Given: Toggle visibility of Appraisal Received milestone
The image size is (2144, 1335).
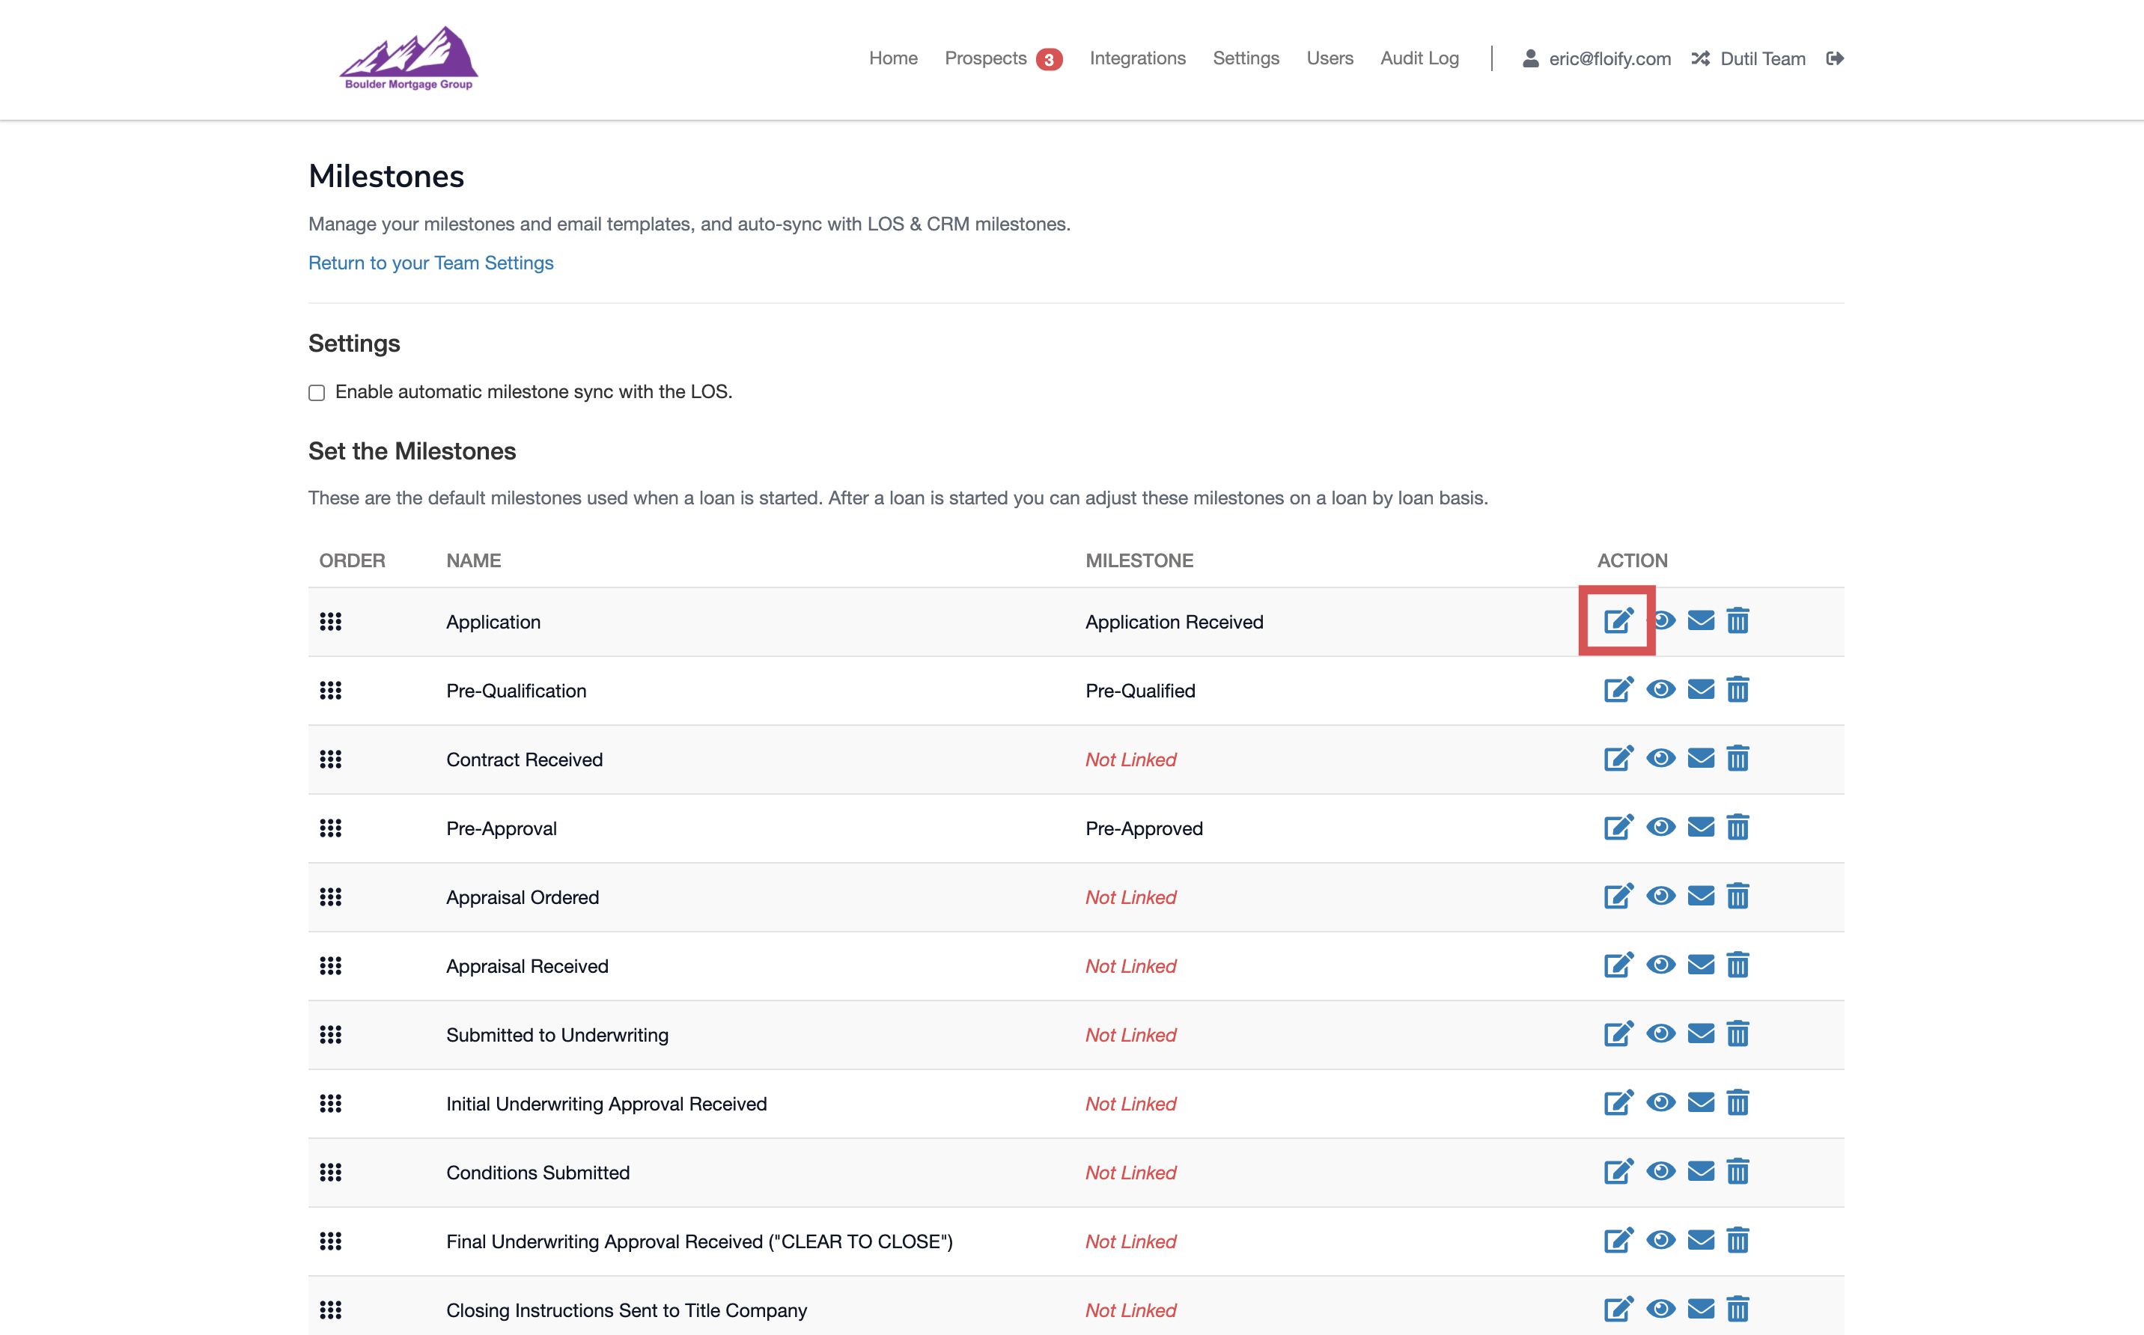Looking at the screenshot, I should click(x=1660, y=965).
